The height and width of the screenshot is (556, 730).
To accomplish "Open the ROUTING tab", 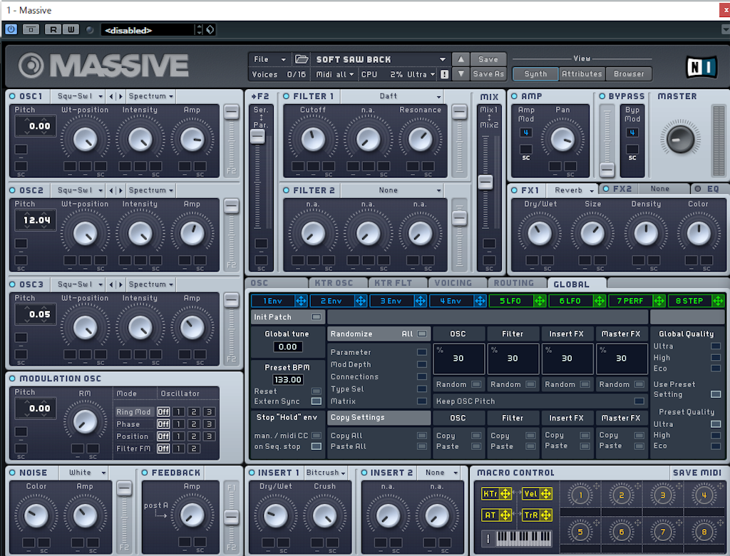I will click(x=517, y=283).
